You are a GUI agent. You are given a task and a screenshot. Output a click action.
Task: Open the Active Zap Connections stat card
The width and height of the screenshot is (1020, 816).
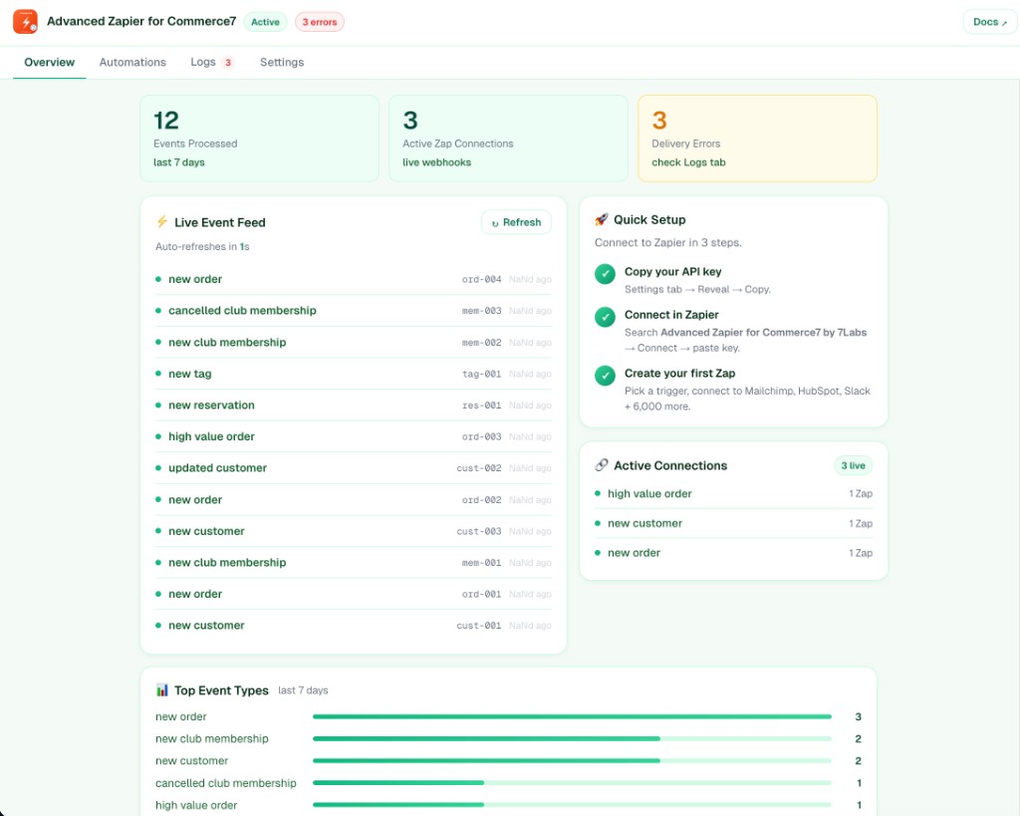click(x=509, y=138)
